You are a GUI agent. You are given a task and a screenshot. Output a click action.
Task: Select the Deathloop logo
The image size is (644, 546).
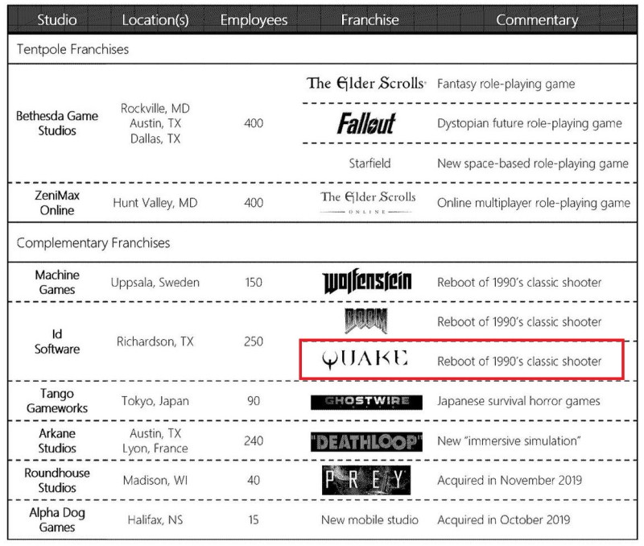(366, 441)
